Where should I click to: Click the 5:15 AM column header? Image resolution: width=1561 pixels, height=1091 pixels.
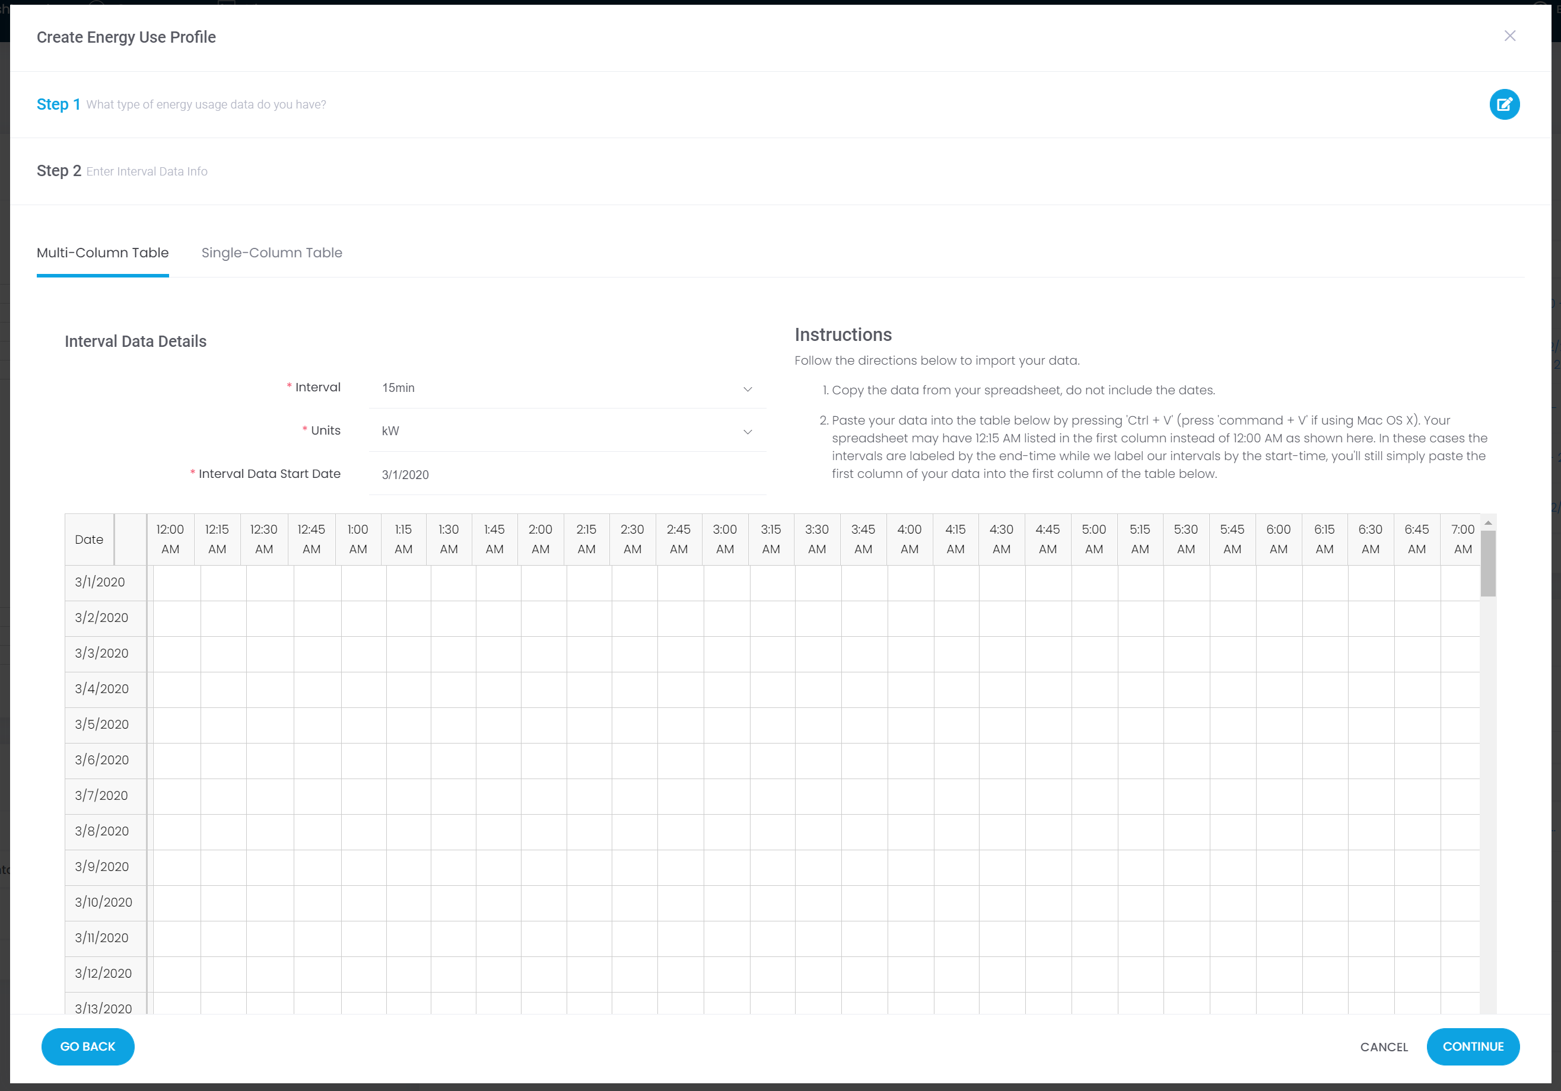tap(1140, 540)
